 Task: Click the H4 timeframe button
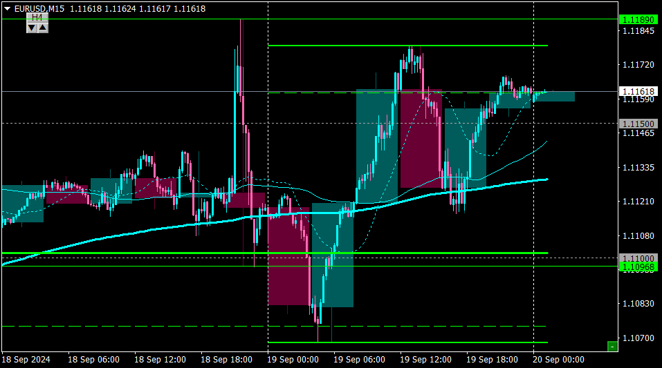pyautogui.click(x=37, y=18)
